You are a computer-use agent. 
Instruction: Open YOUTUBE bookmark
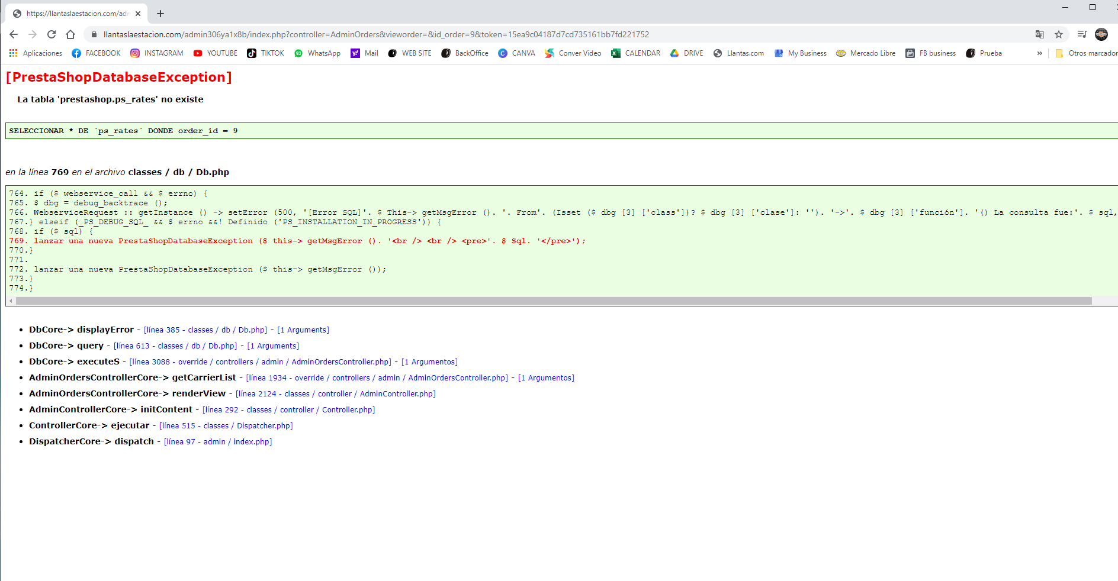(216, 53)
